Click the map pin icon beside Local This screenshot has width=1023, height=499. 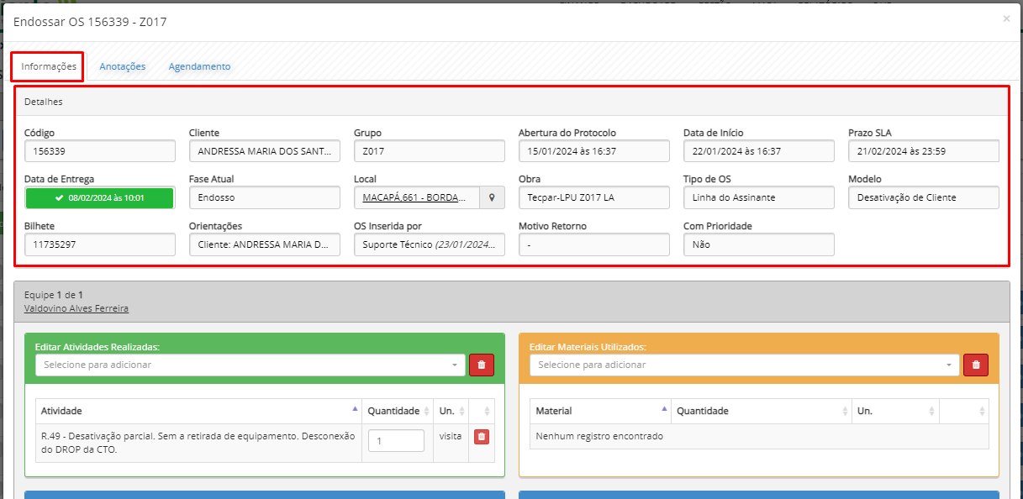point(492,197)
